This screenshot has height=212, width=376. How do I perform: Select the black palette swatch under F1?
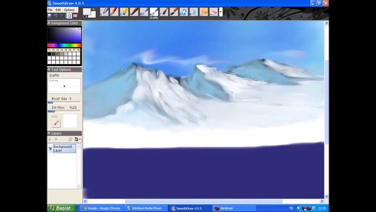[49, 54]
